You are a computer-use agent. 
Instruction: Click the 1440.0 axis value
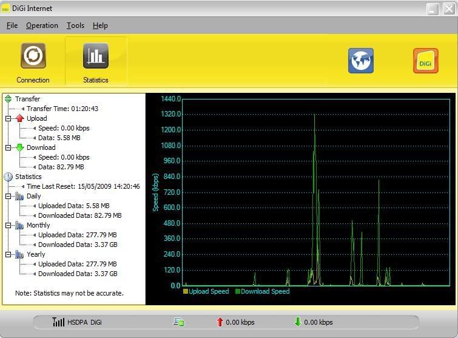click(x=171, y=99)
